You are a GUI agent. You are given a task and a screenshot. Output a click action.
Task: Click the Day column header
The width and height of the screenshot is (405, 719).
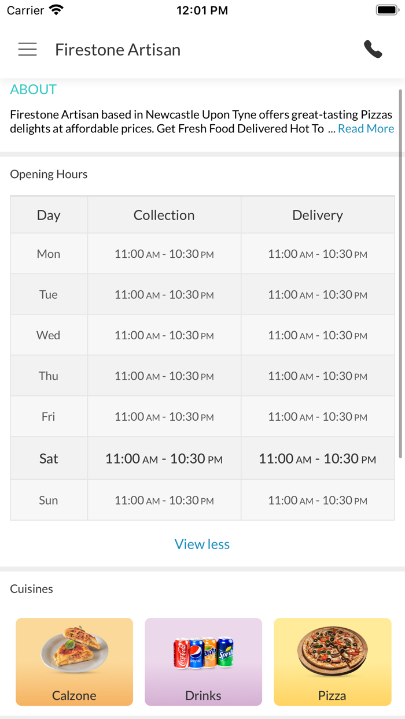click(x=49, y=215)
